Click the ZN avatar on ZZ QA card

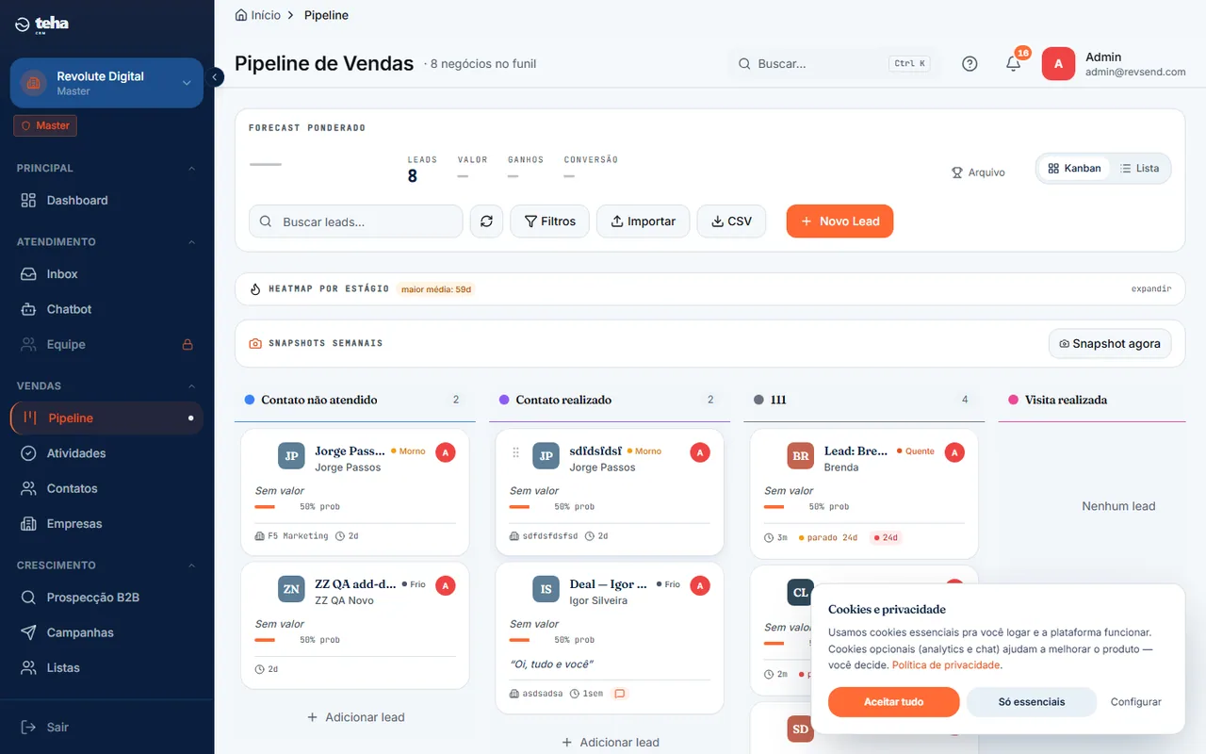(x=291, y=589)
